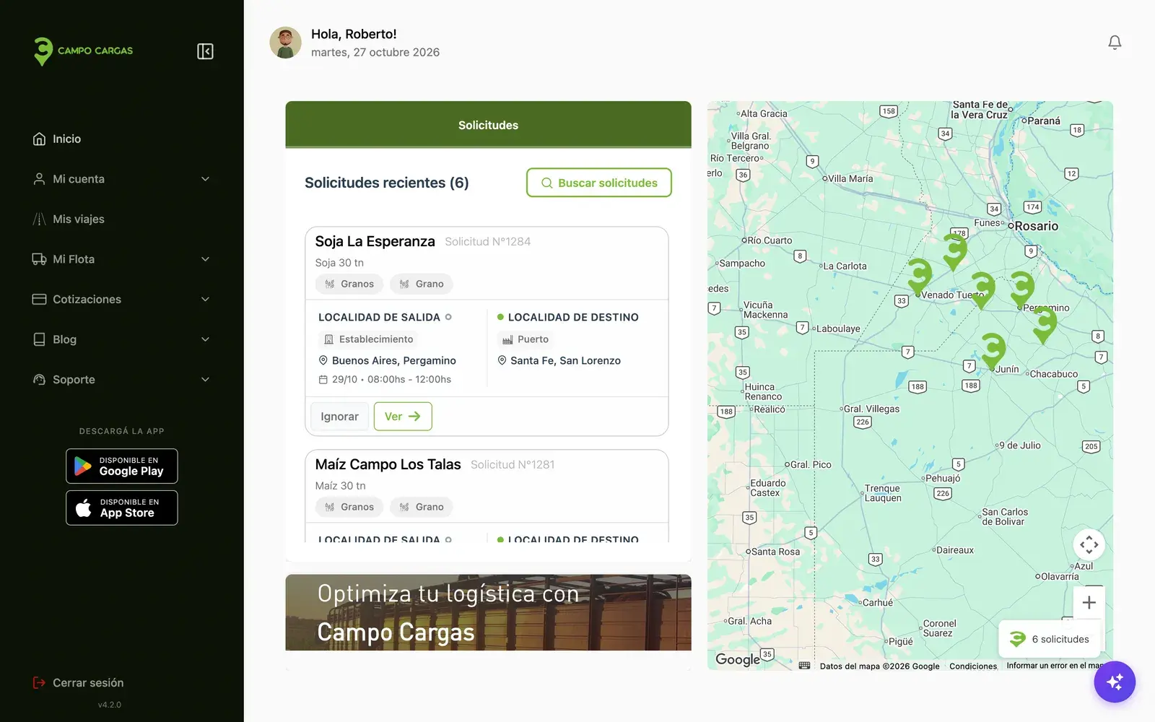Collapse the sidebar with the panel icon

[x=205, y=51]
